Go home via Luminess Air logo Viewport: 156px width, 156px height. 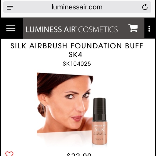[72, 29]
